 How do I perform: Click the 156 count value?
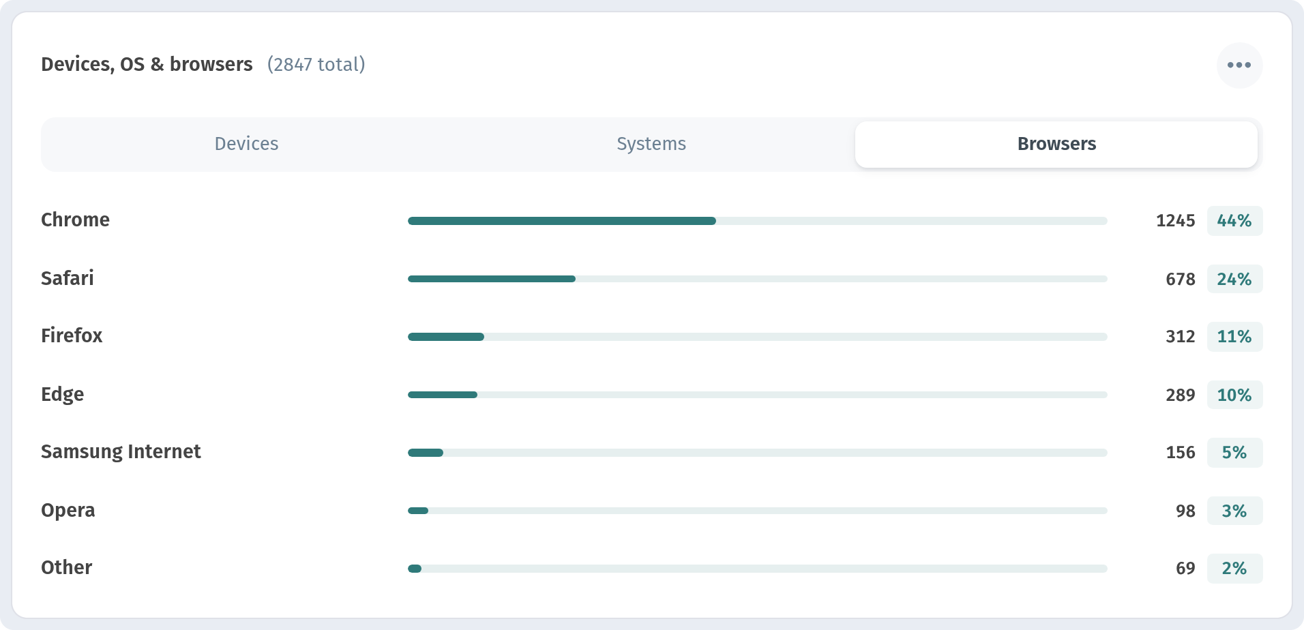1181,453
